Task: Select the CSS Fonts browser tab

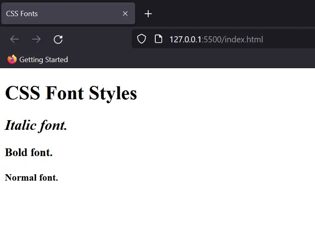Action: [x=68, y=13]
